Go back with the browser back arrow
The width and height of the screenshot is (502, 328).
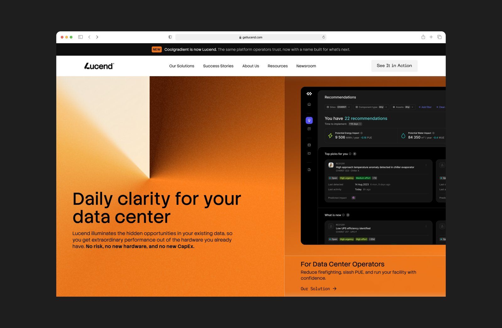pyautogui.click(x=89, y=37)
